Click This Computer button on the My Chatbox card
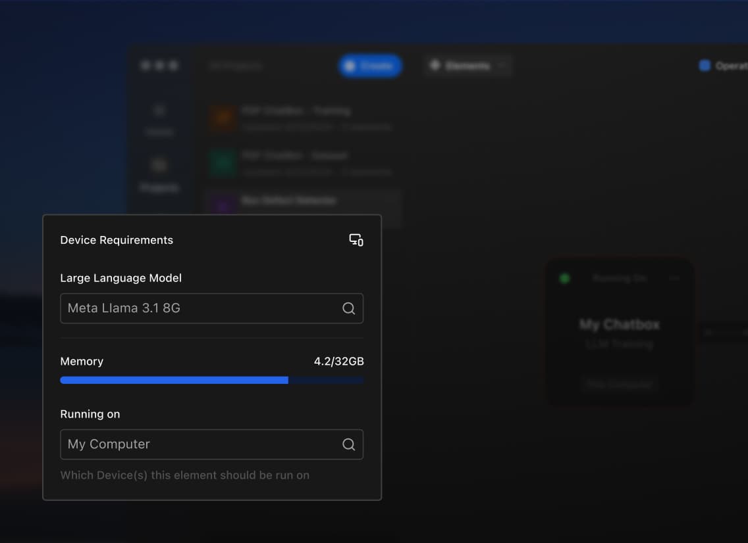The height and width of the screenshot is (543, 748). 619,385
